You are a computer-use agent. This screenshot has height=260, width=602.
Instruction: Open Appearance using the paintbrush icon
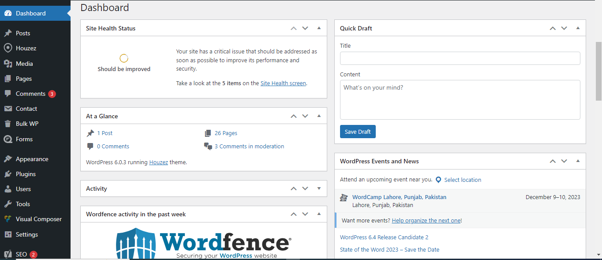coord(7,159)
